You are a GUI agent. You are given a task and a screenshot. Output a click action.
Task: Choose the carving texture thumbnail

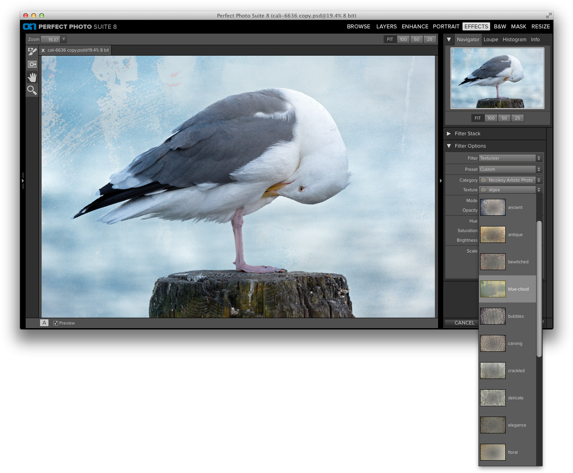pyautogui.click(x=493, y=343)
